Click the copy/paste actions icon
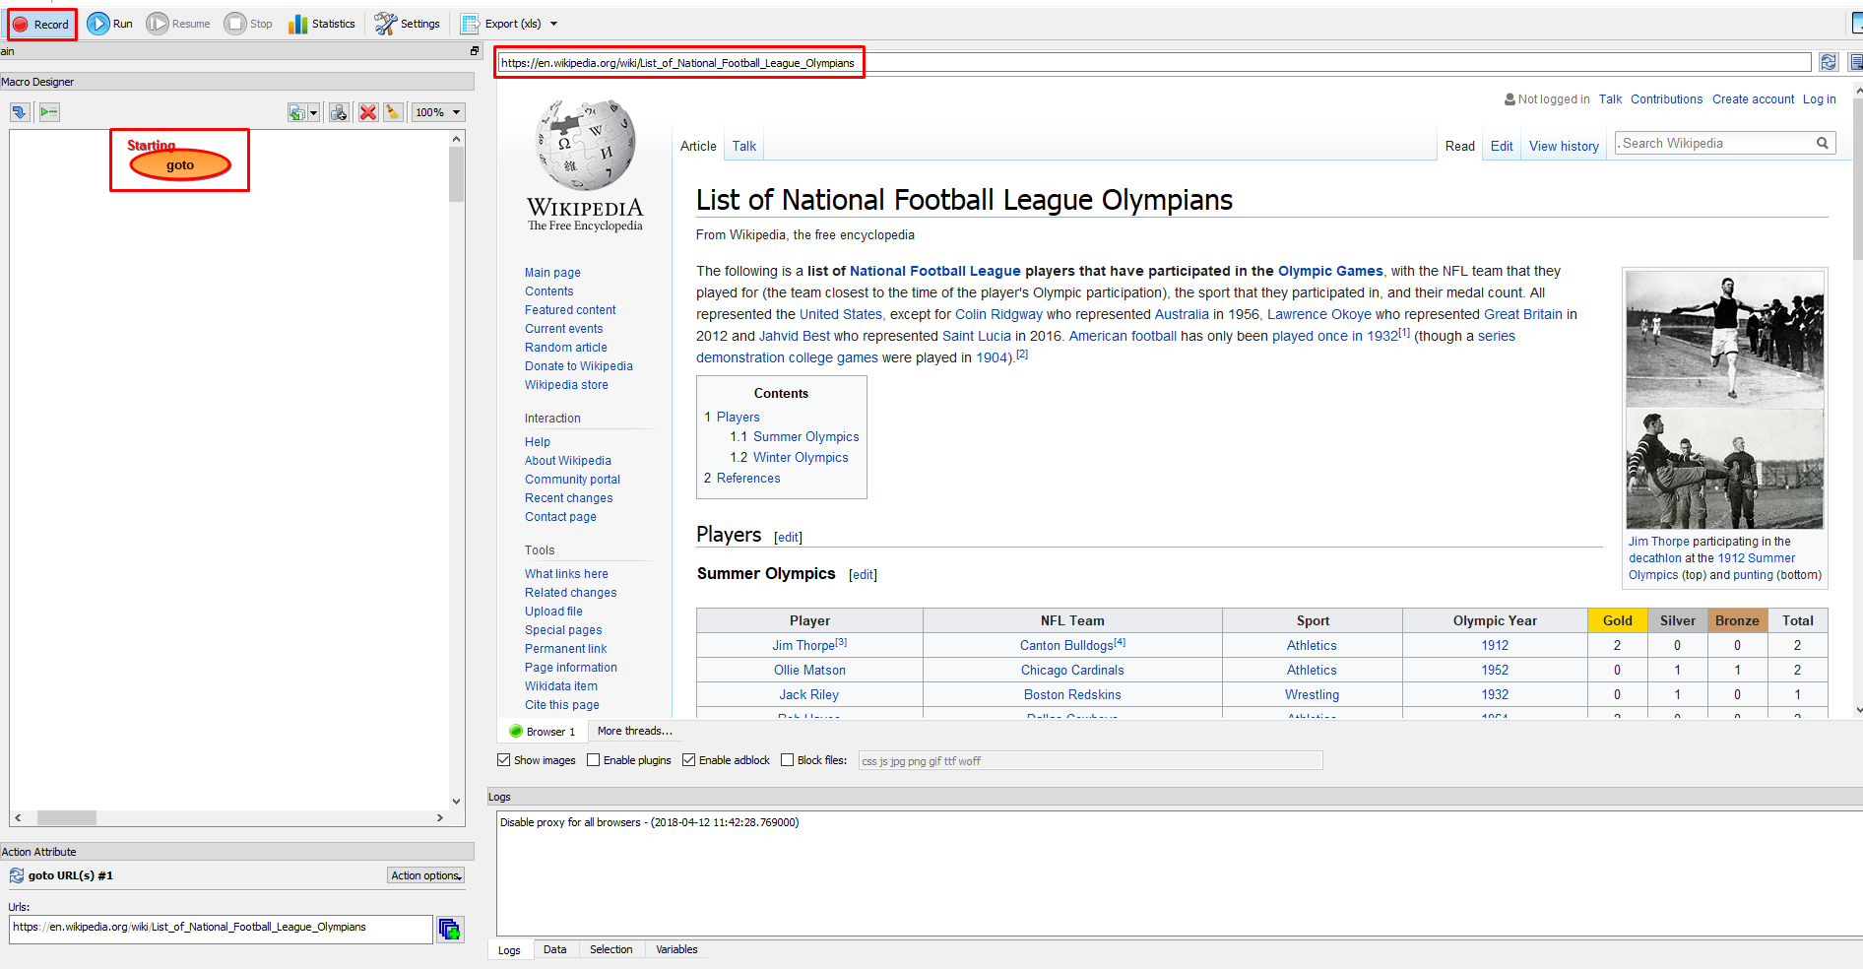Image resolution: width=1863 pixels, height=969 pixels. coord(296,112)
